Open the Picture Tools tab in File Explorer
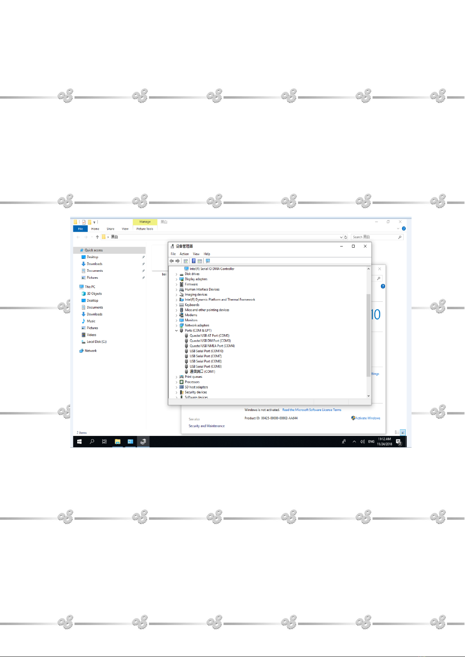The width and height of the screenshot is (465, 657). pos(145,229)
